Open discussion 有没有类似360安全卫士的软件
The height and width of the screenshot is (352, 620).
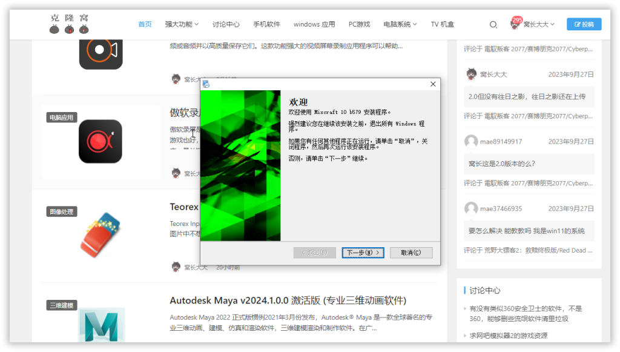click(526, 314)
